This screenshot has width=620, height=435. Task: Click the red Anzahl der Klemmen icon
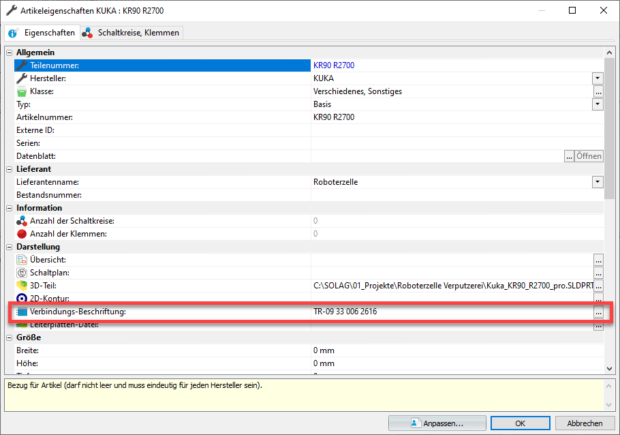point(22,234)
